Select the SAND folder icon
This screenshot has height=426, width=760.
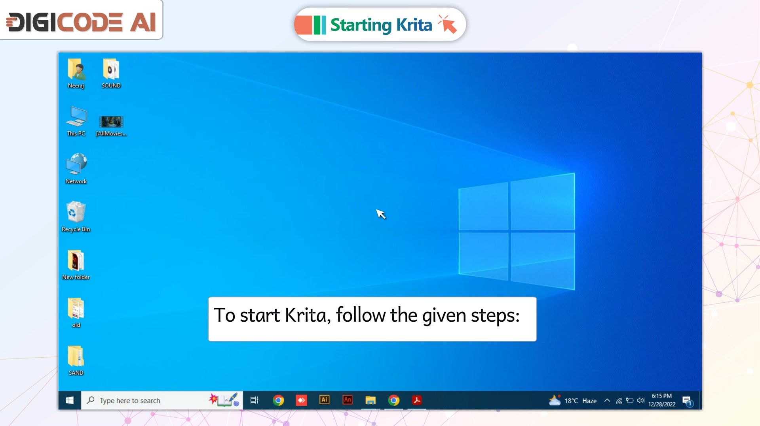pos(76,360)
